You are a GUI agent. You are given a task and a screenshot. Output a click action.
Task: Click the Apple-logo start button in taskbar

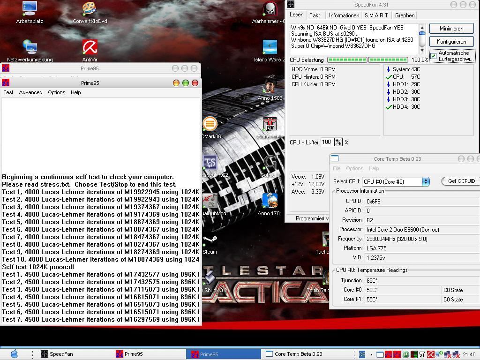tap(14, 354)
